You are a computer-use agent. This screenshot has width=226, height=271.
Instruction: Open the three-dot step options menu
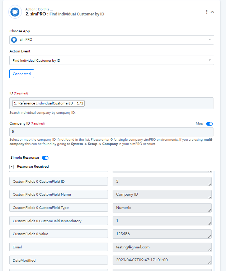(207, 12)
